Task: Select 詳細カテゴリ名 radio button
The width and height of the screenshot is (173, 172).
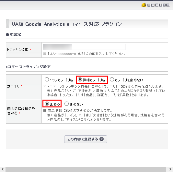Action: 80,80
